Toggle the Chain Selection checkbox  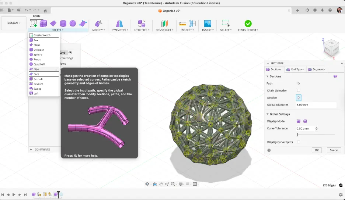coord(299,90)
